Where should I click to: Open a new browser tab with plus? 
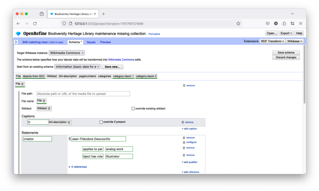(x=103, y=14)
